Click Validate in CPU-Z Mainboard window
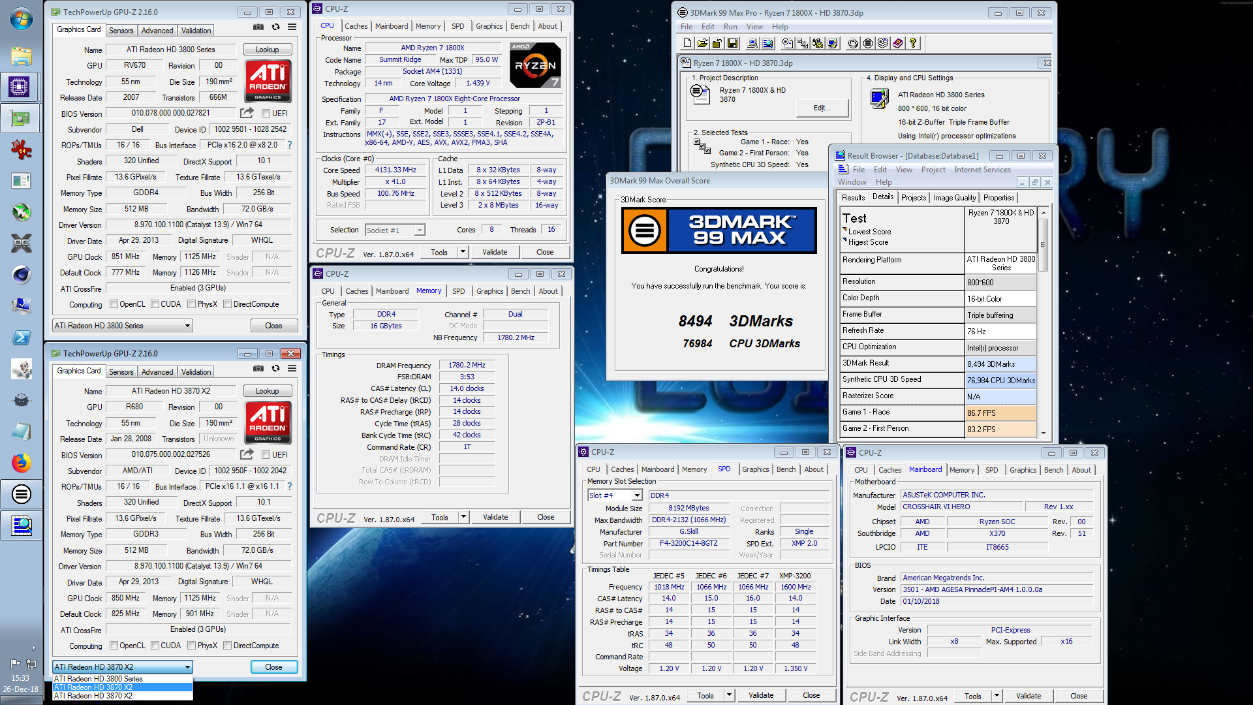Image resolution: width=1253 pixels, height=705 pixels. (x=1029, y=696)
